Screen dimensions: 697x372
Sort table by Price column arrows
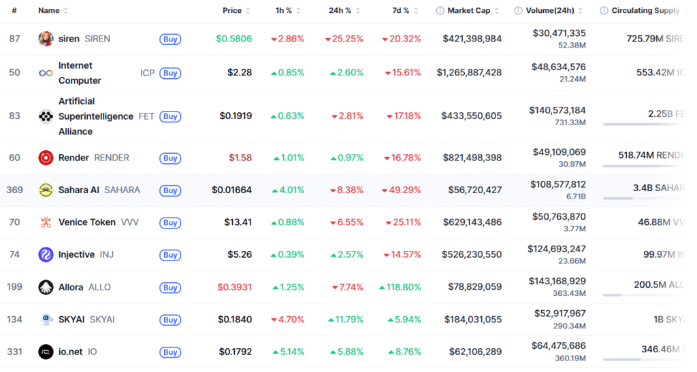point(248,11)
